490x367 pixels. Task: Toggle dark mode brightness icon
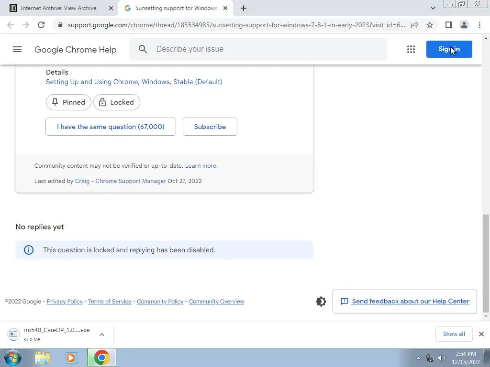tap(321, 302)
